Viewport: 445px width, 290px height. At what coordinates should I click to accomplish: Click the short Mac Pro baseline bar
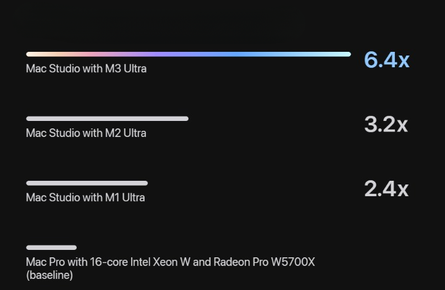point(51,247)
